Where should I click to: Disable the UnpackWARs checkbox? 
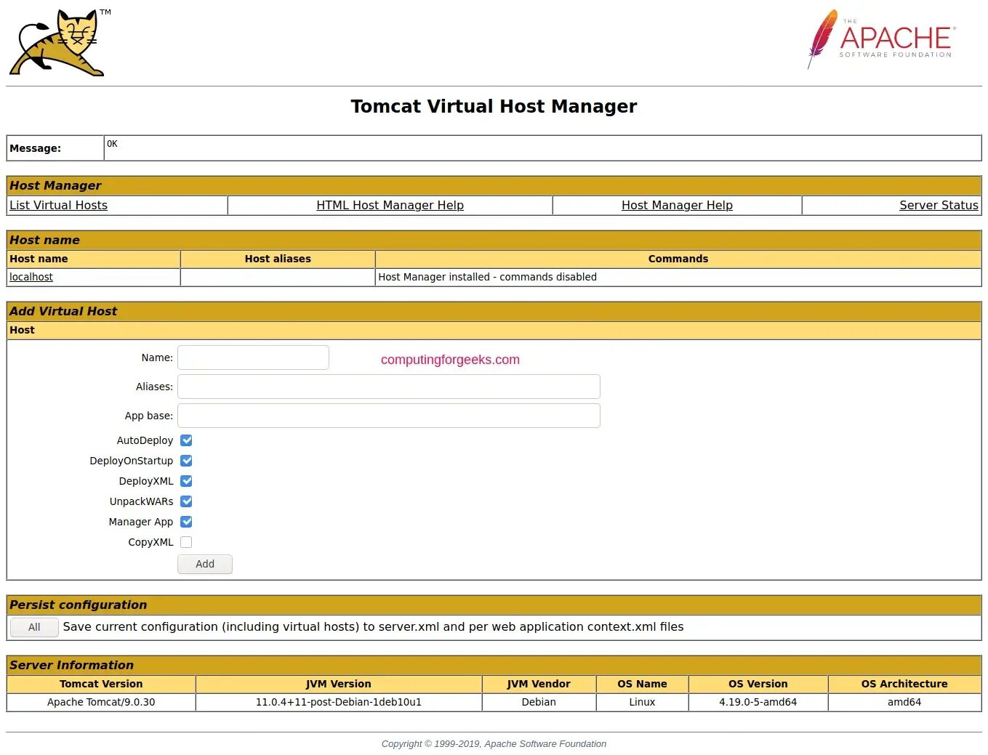point(186,501)
